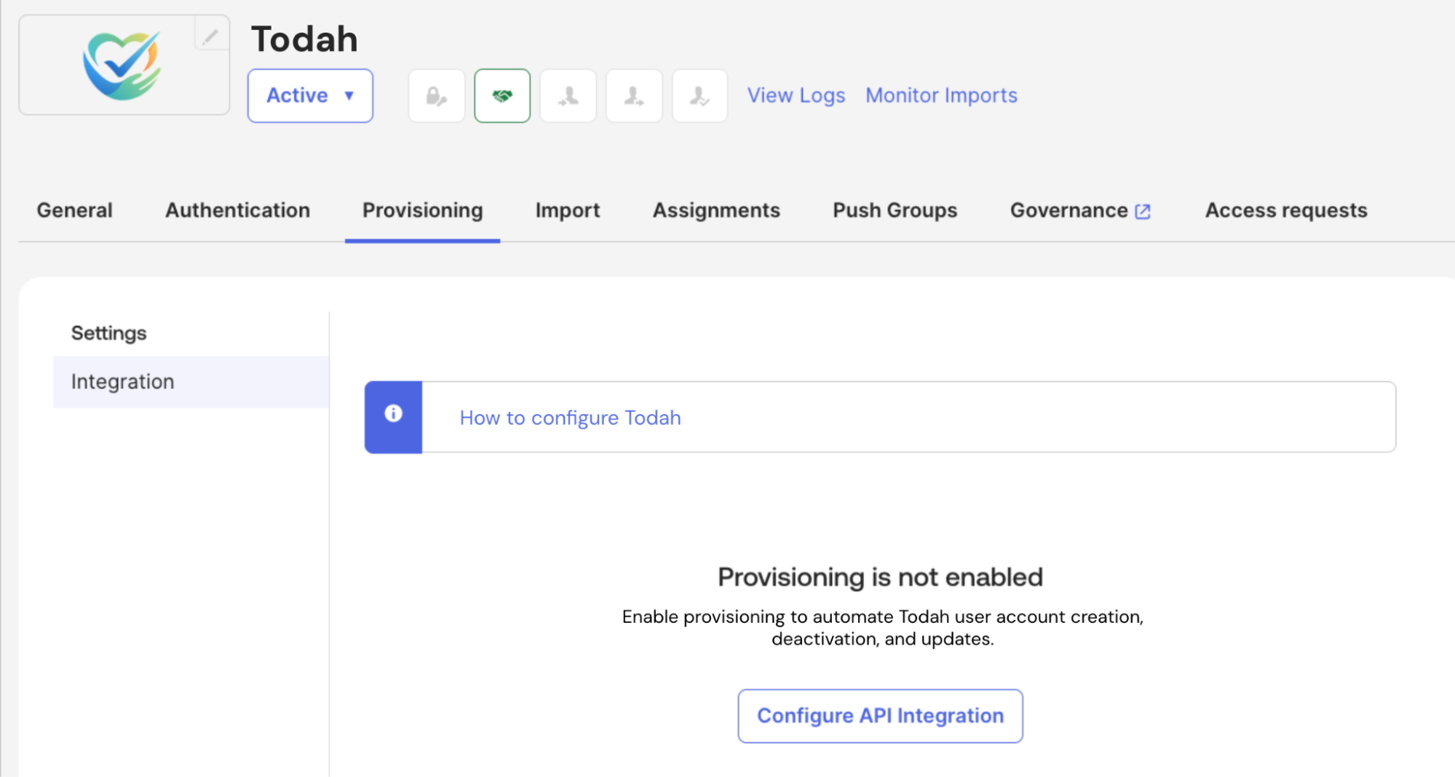Open the app logo edit pencil icon
The width and height of the screenshot is (1455, 777).
tap(211, 35)
